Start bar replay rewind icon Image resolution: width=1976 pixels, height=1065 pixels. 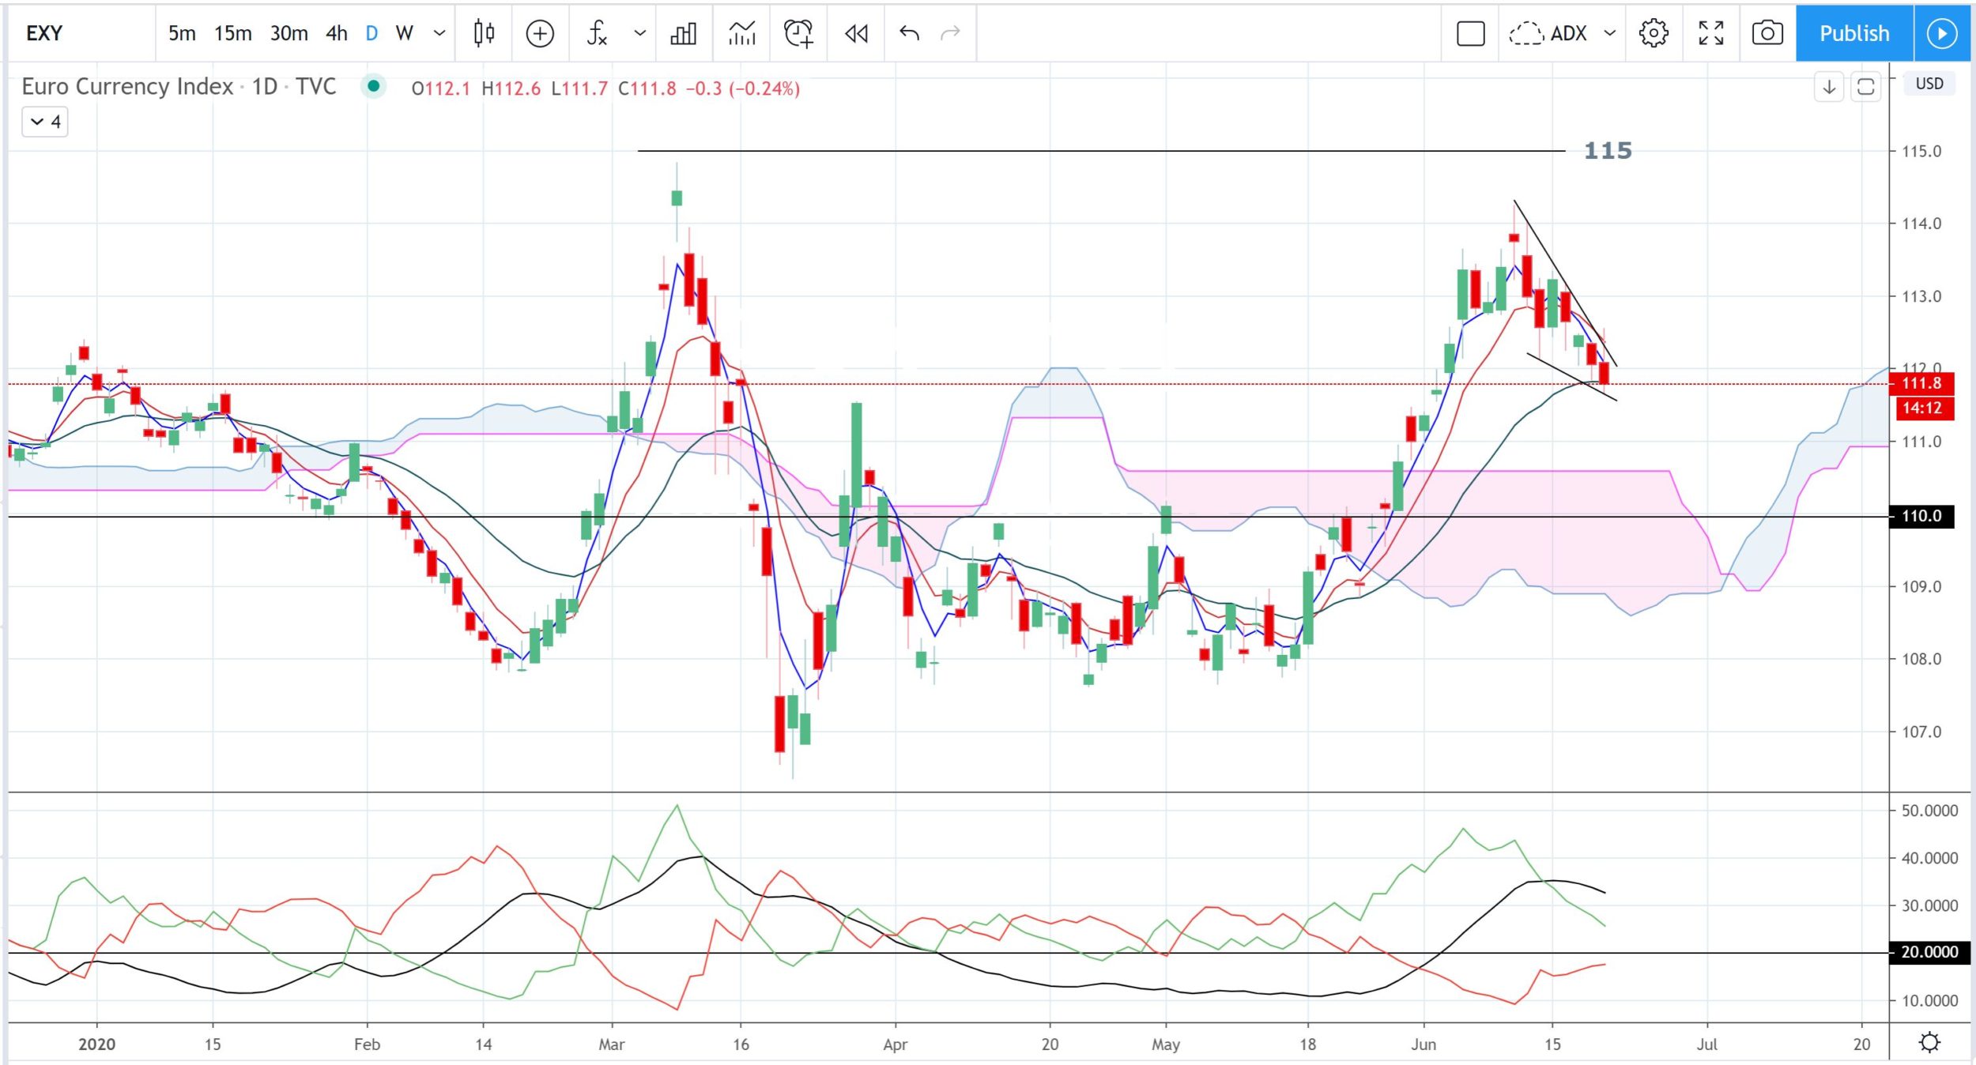click(x=856, y=33)
